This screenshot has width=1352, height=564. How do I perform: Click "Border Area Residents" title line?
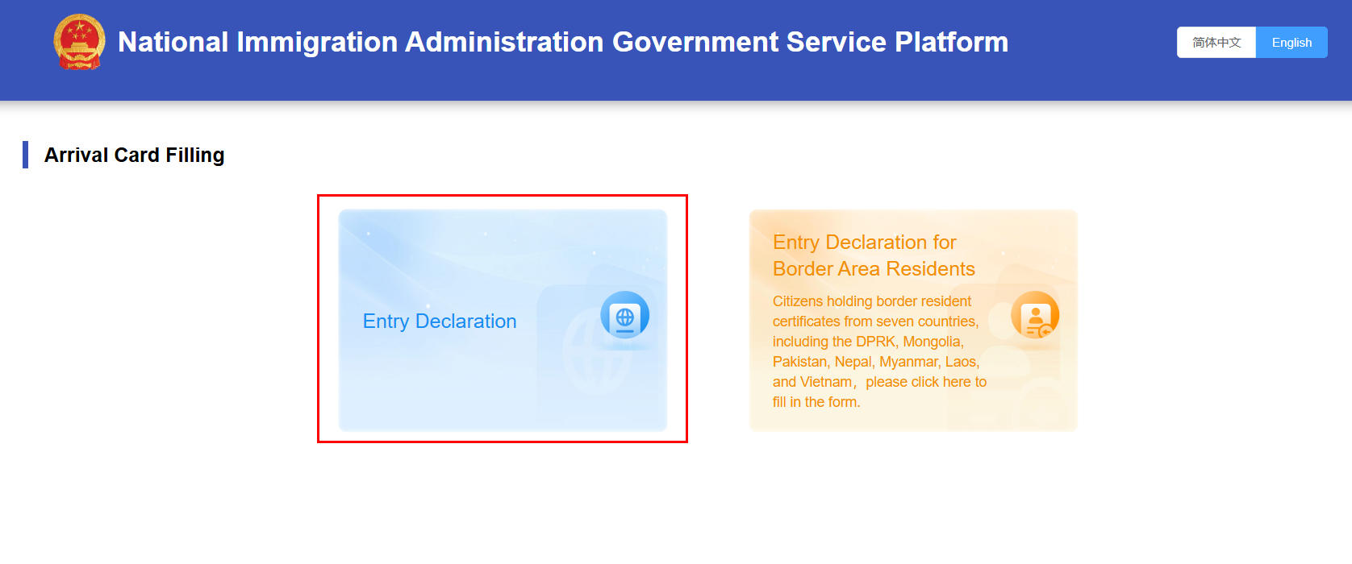tap(874, 269)
